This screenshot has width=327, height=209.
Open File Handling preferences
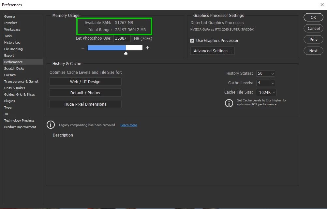[14, 49]
